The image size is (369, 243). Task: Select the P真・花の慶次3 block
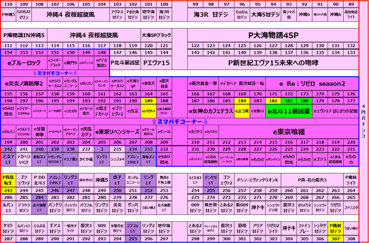tap(312, 180)
